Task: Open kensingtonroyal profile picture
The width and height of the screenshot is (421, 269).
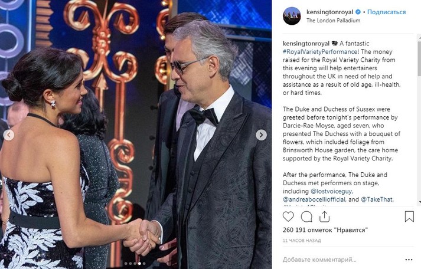Action: coord(292,16)
